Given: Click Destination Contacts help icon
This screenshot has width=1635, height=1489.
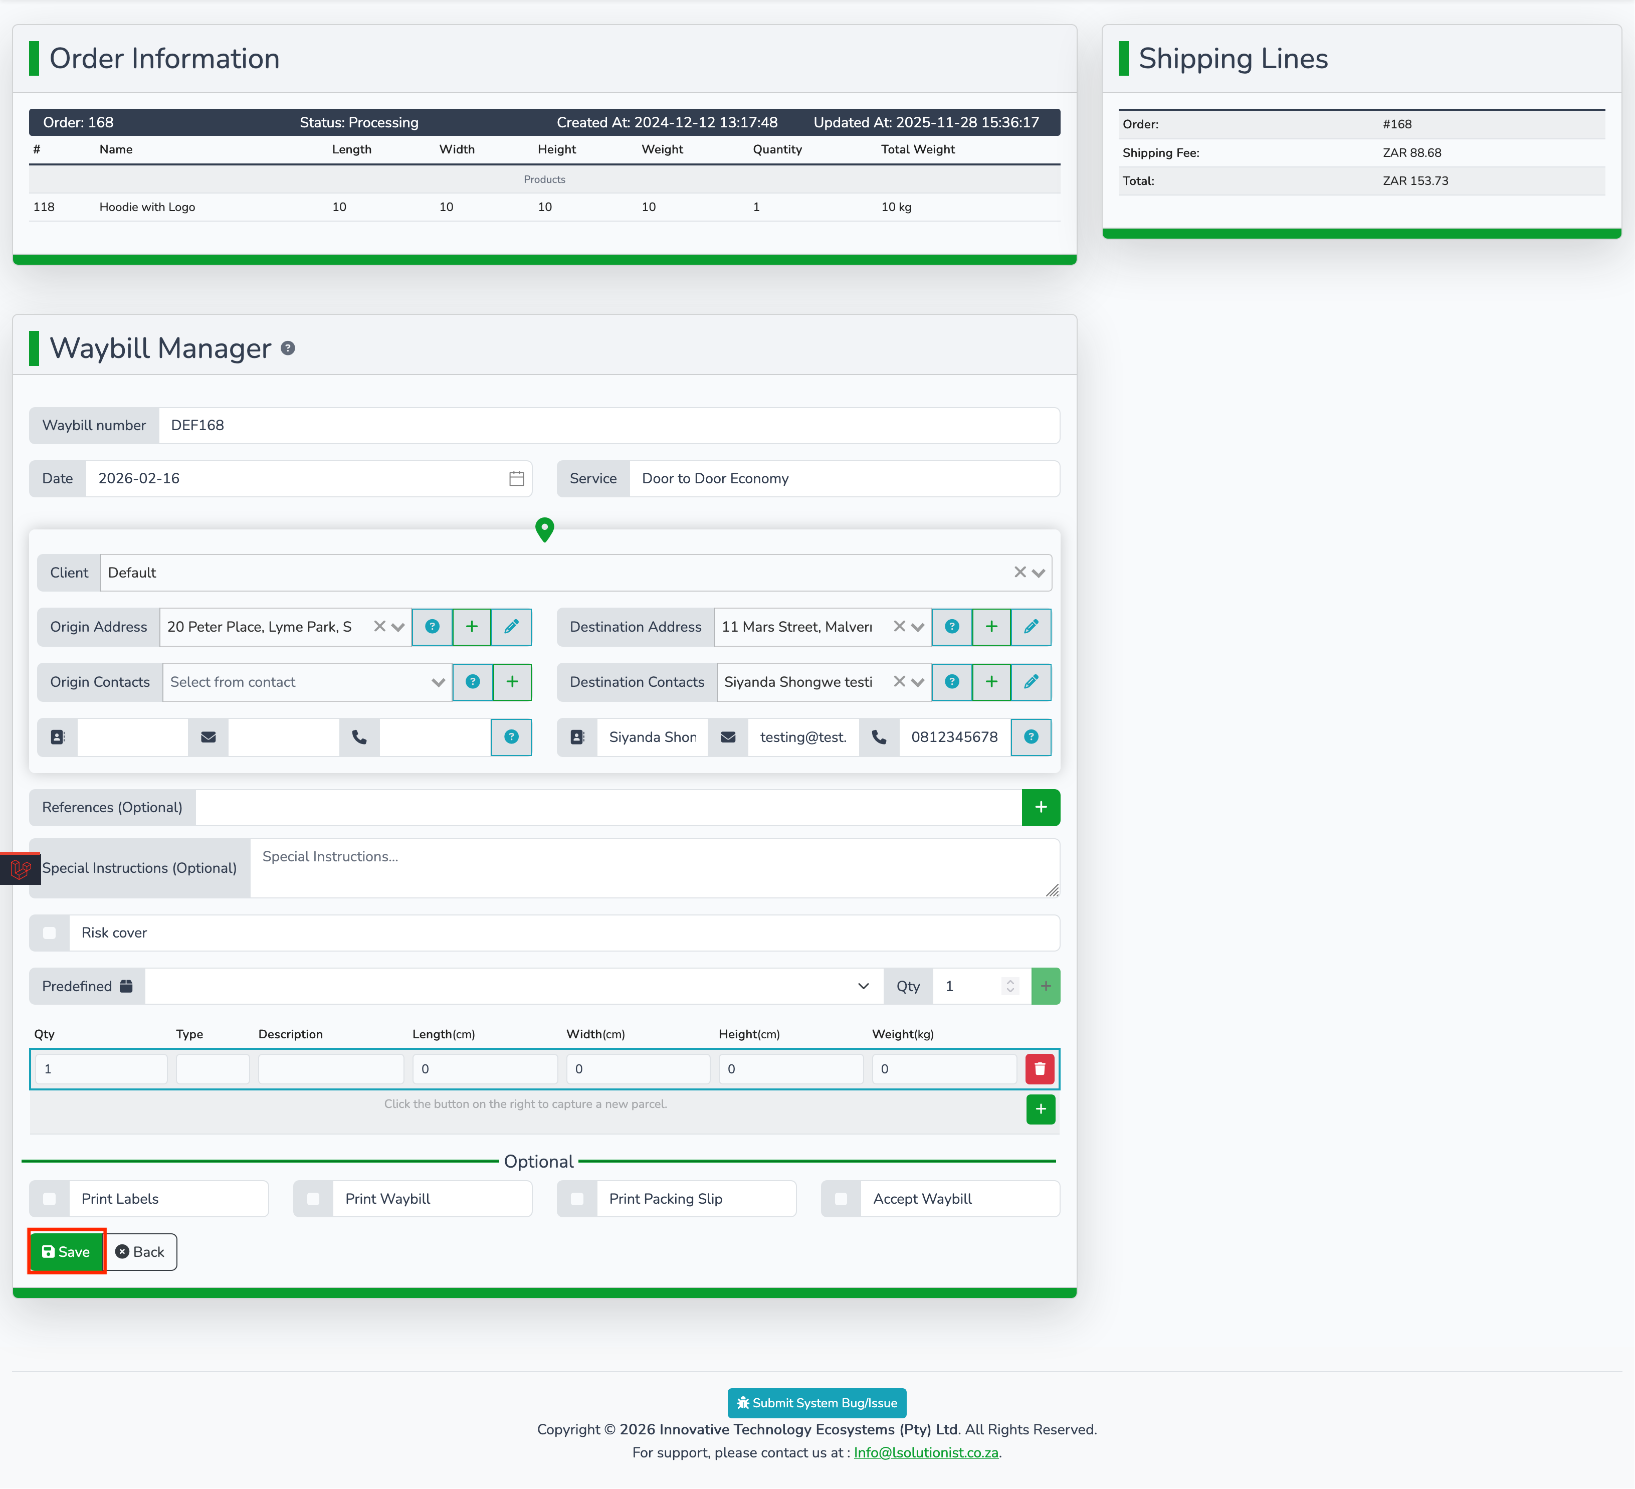Looking at the screenshot, I should coord(952,682).
